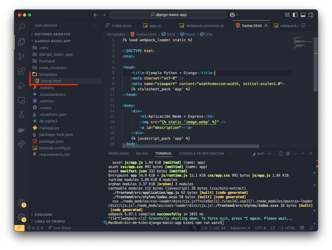Expand EDITORES ABIERTOS section
The width and height of the screenshot is (332, 250).
tap(65, 34)
